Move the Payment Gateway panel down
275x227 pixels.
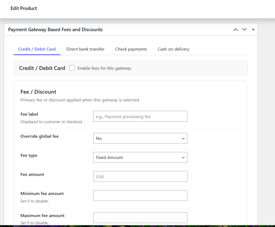point(244,30)
